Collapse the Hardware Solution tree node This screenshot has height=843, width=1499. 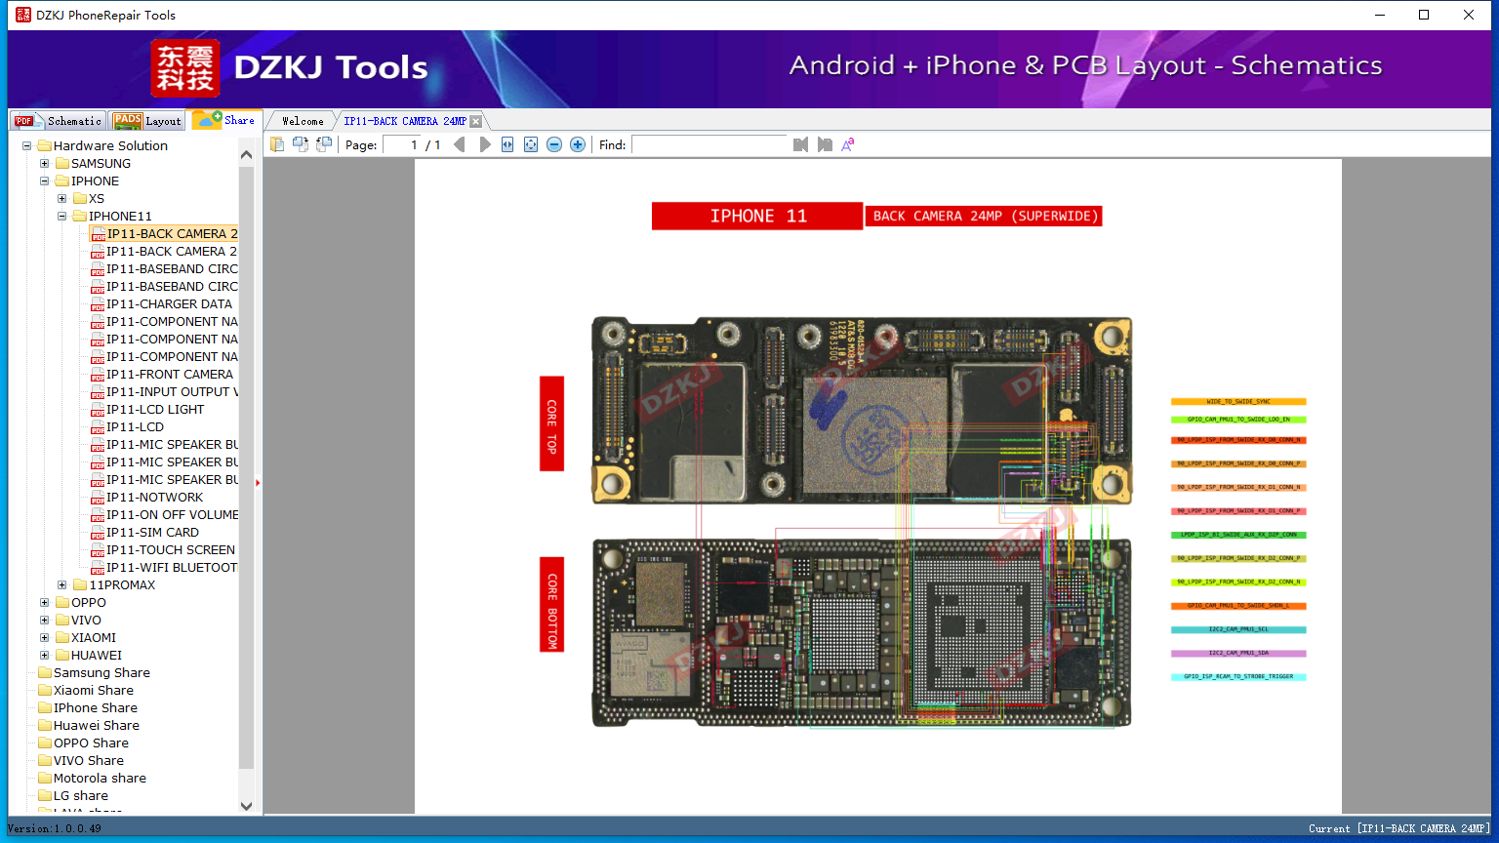(27, 146)
